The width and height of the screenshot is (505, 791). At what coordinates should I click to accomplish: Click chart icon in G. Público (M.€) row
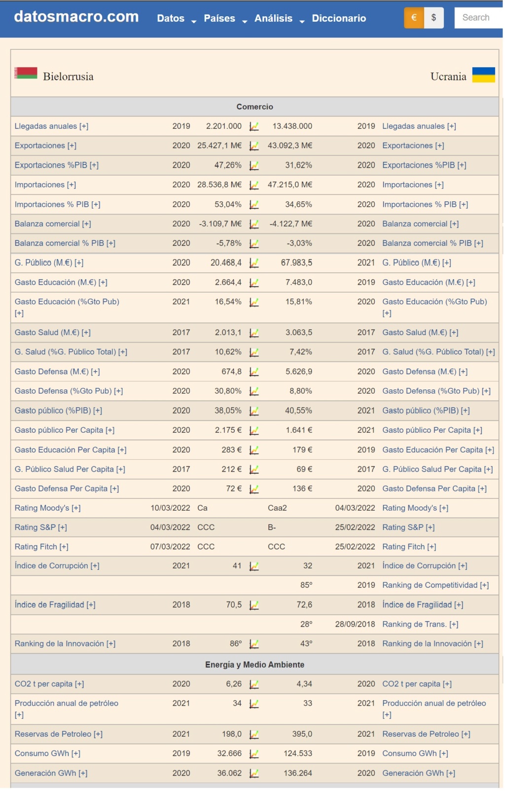pyautogui.click(x=254, y=264)
